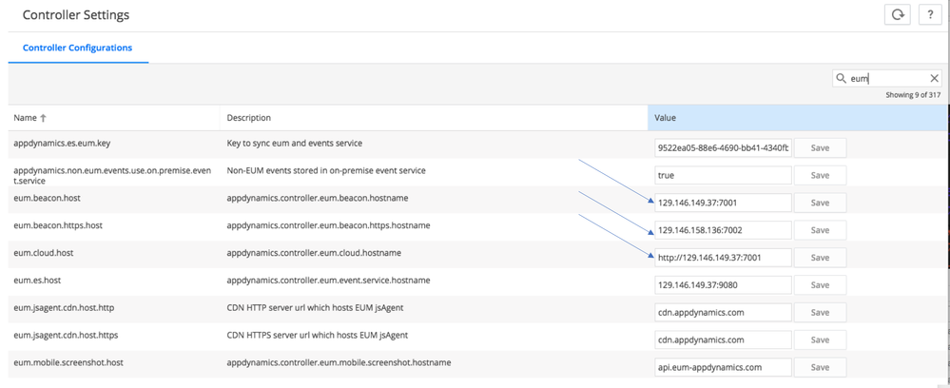Save the appdynamics.es.eum.key value
950x388 pixels.
point(819,147)
